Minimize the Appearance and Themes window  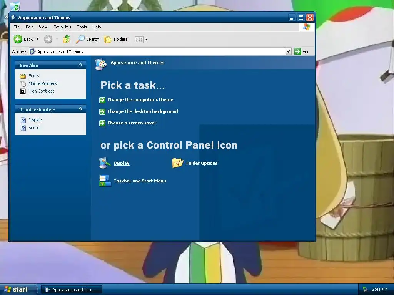pos(292,18)
